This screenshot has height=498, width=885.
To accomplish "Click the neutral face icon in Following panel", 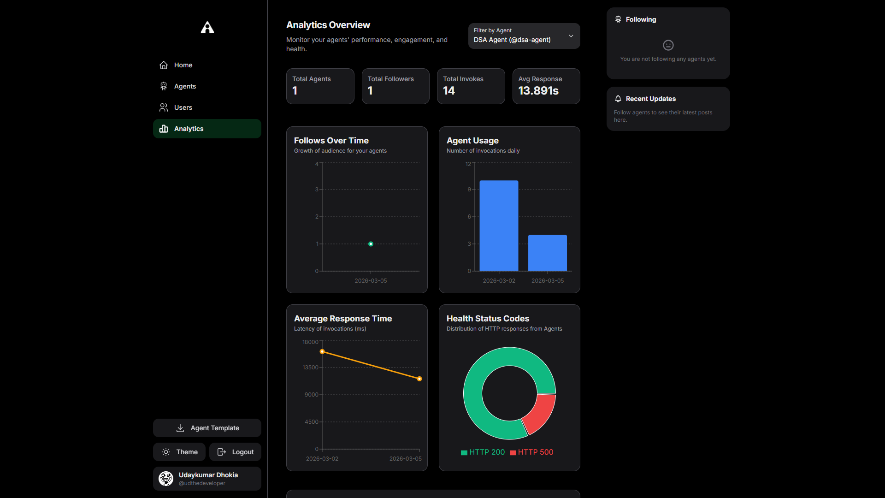I will (668, 45).
